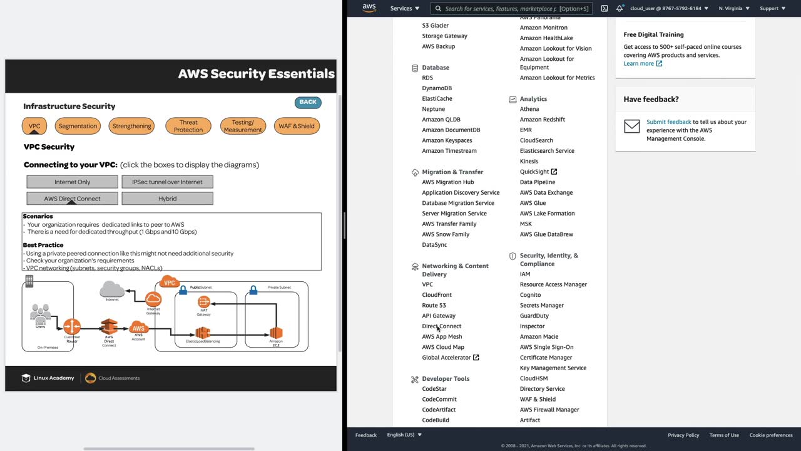Screen dimensions: 801x451
Task: Click the Internet Gateway icon in the diagram
Action: pyautogui.click(x=153, y=299)
